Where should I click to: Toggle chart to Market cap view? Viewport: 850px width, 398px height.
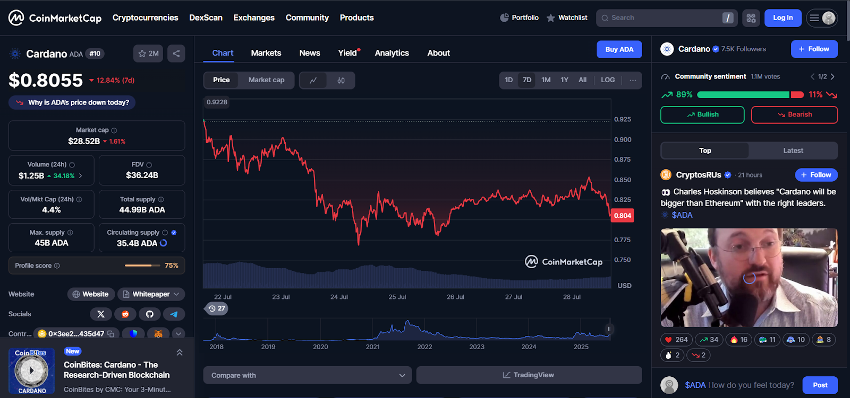[x=266, y=80]
